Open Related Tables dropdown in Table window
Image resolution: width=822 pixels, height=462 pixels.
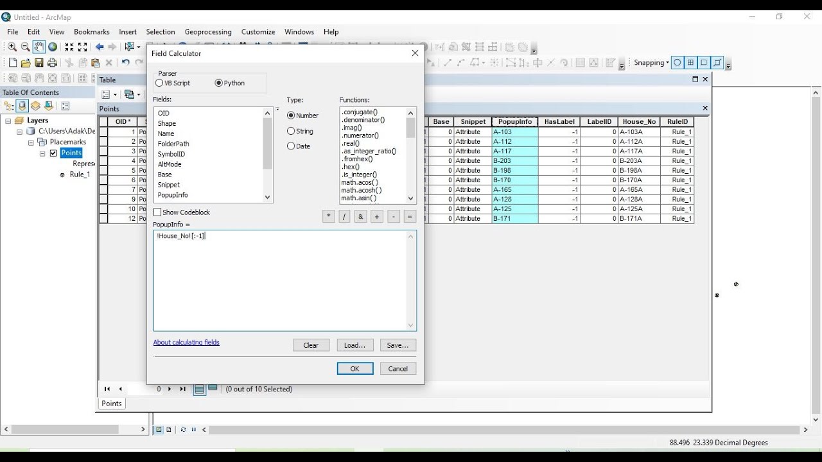coord(132,94)
